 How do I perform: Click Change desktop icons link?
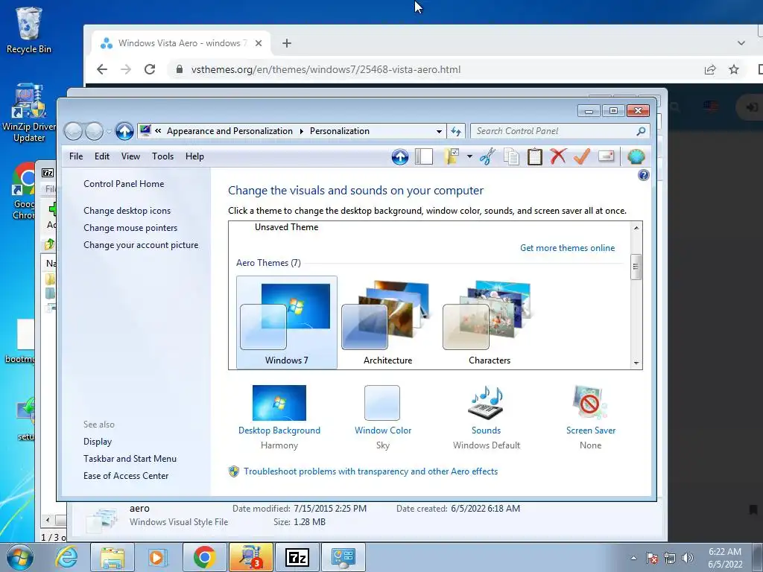[x=127, y=211]
